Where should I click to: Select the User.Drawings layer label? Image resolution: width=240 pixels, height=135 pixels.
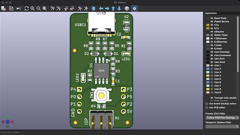(222, 52)
